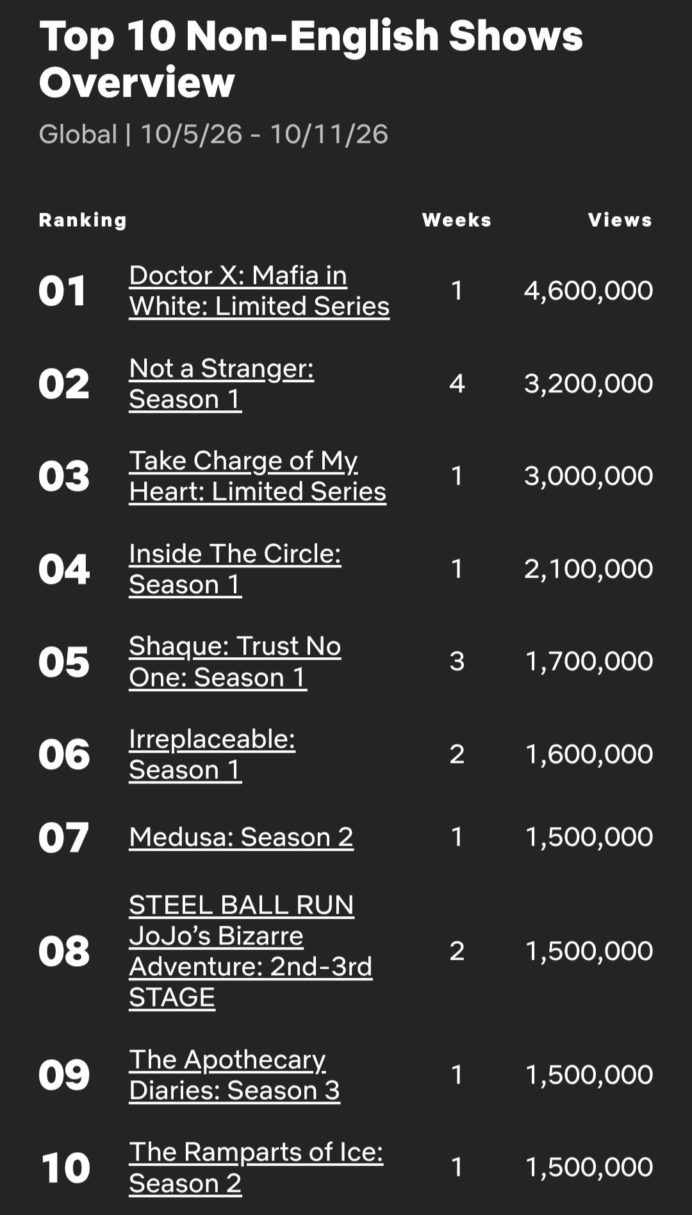
Task: Click the 01 rank number
Action: pos(63,291)
